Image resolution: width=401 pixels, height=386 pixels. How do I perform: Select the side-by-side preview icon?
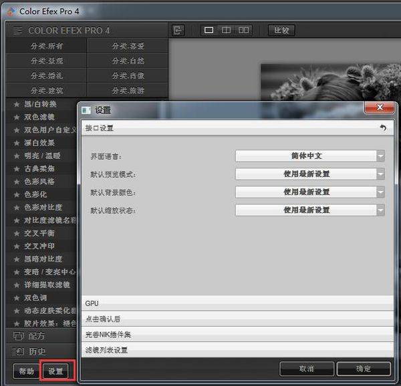click(244, 31)
